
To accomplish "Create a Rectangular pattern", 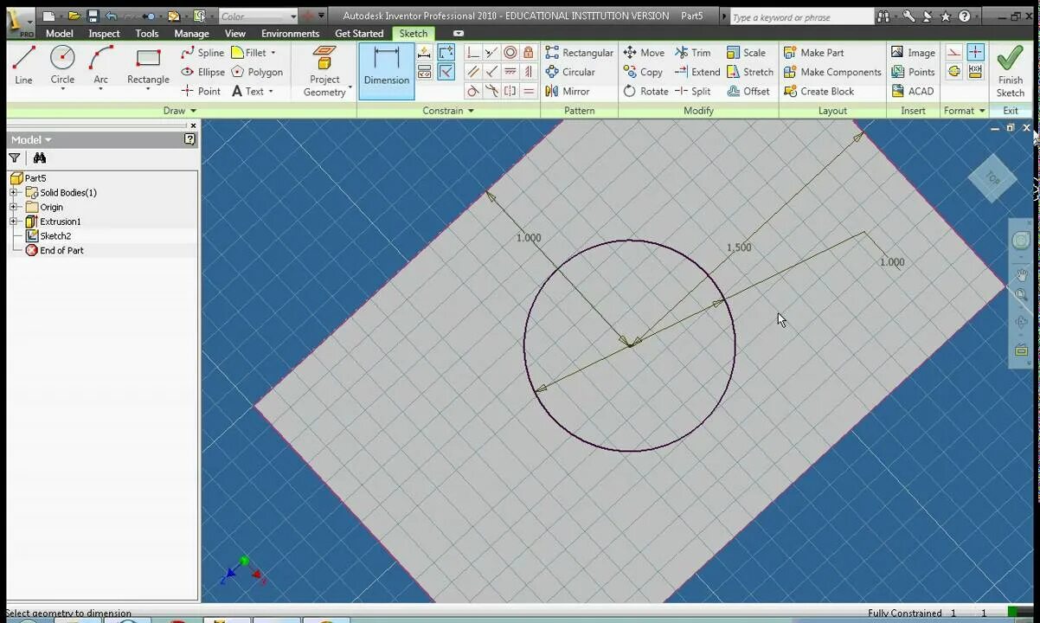I will pos(579,53).
